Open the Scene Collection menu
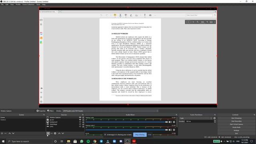 click(x=28, y=4)
